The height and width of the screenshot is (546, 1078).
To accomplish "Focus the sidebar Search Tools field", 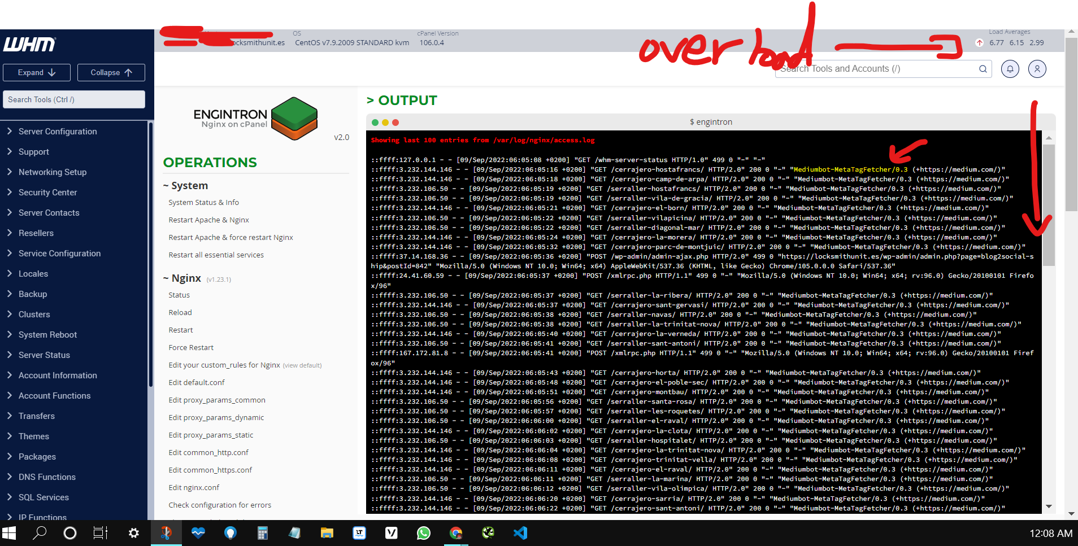I will point(74,99).
